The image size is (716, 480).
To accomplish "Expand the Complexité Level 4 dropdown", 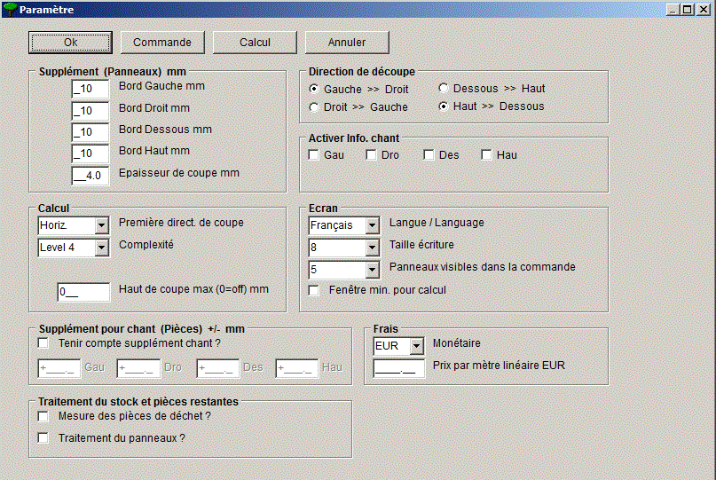I will pos(101,248).
